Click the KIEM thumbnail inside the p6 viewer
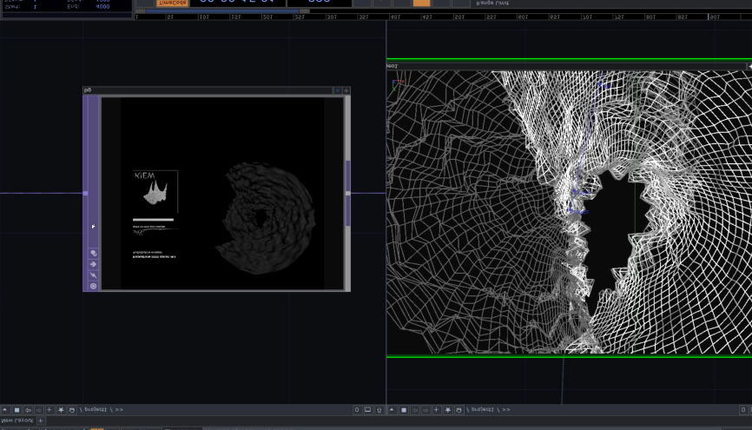This screenshot has height=430, width=752. pyautogui.click(x=155, y=191)
